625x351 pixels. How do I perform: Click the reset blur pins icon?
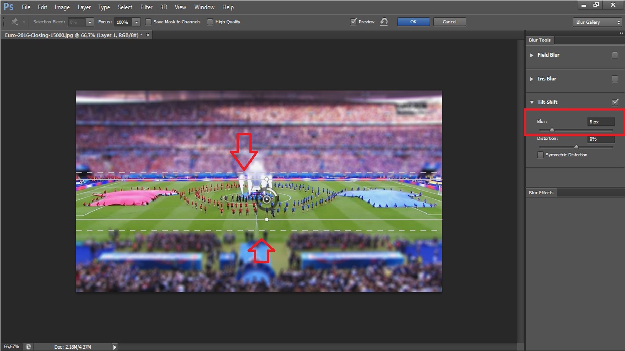click(384, 22)
